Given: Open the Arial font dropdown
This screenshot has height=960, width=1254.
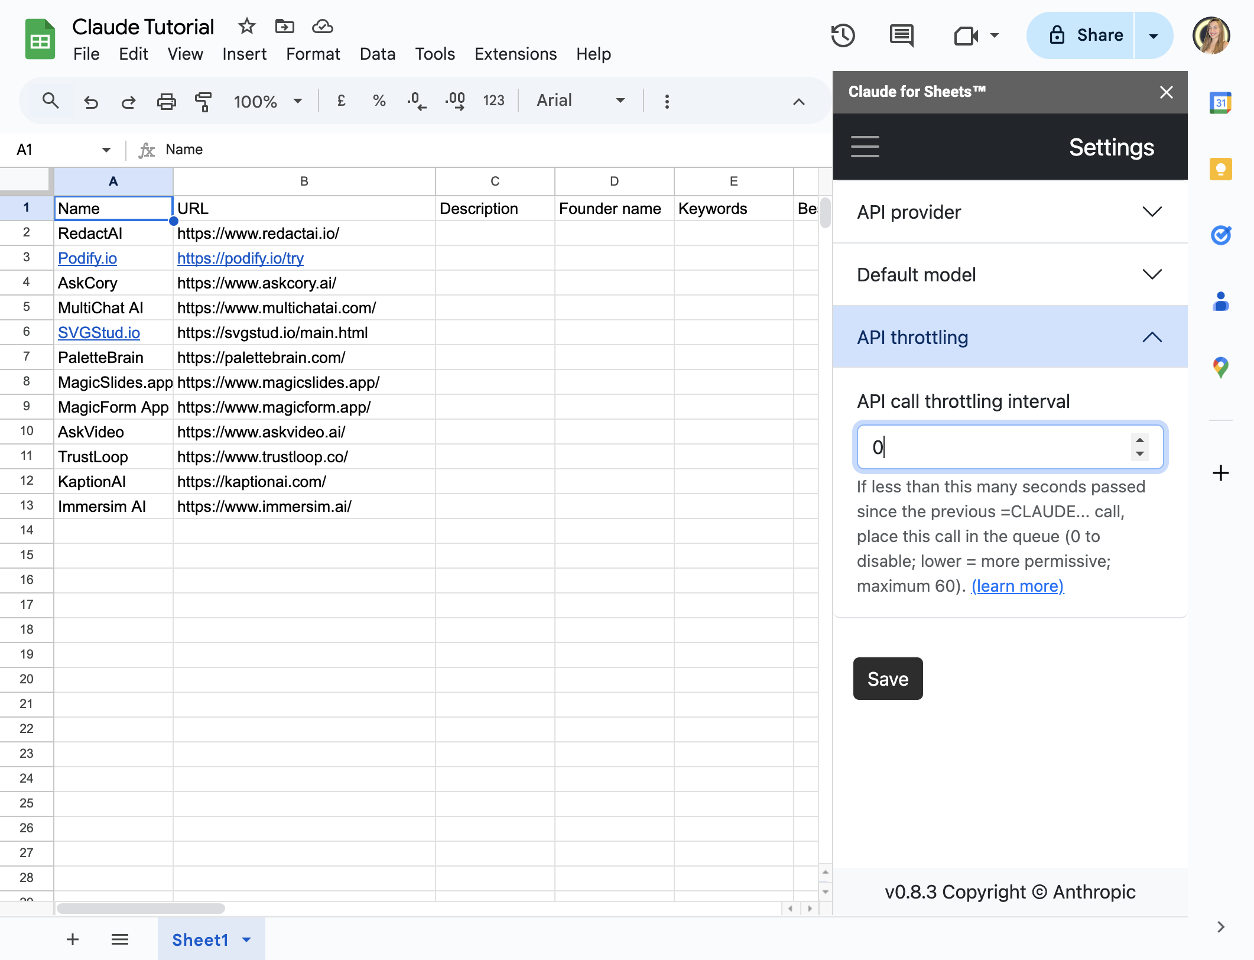Looking at the screenshot, I should click(580, 100).
